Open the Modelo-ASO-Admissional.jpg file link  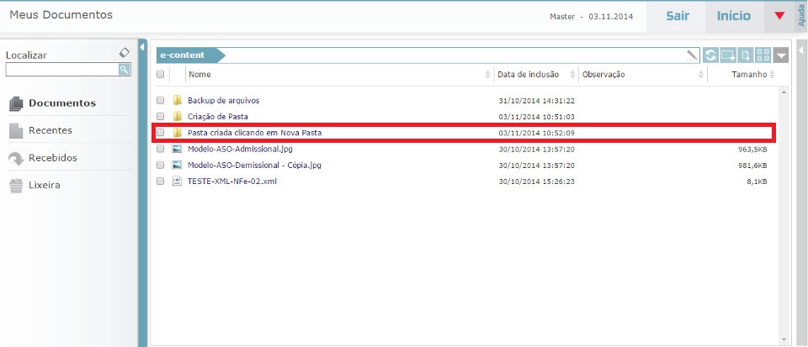point(240,149)
